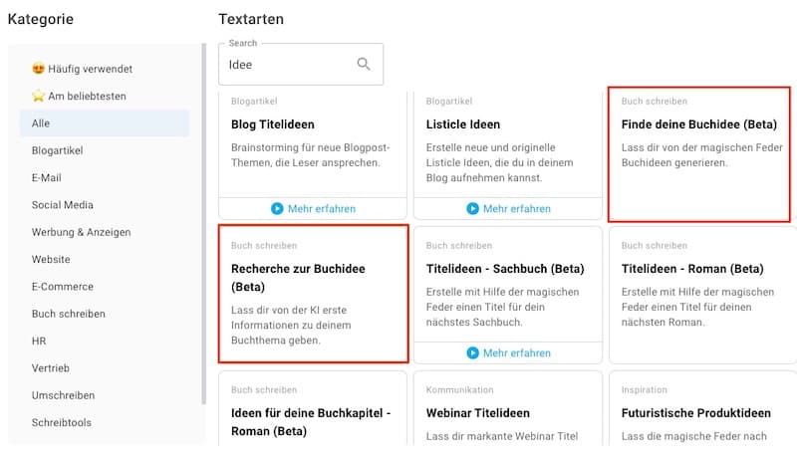Screen dimensions: 797x461
Task: Open Recherche zur Buchidee (Beta) card
Action: point(313,294)
